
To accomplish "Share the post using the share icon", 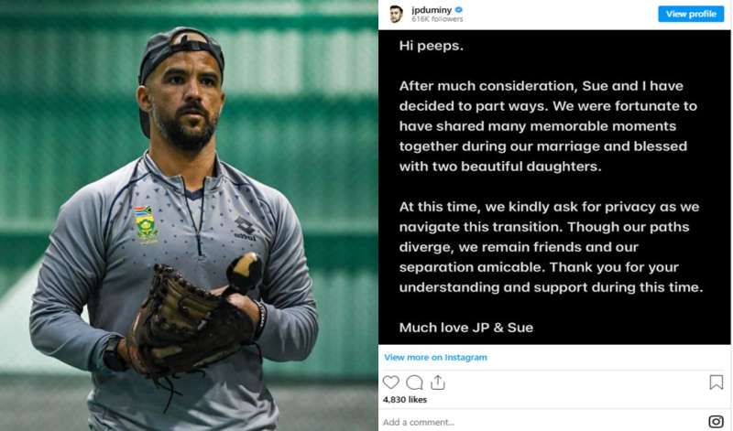I will (437, 383).
